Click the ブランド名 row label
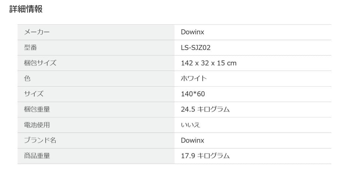This screenshot has width=353, height=173. 40,140
